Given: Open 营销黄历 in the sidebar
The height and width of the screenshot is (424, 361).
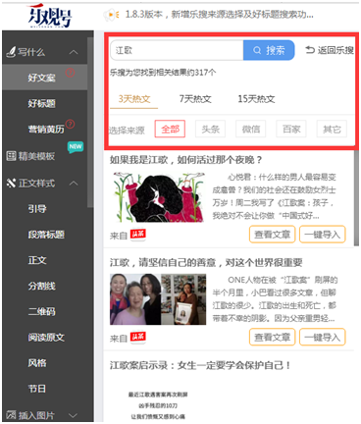Looking at the screenshot, I should pyautogui.click(x=46, y=130).
